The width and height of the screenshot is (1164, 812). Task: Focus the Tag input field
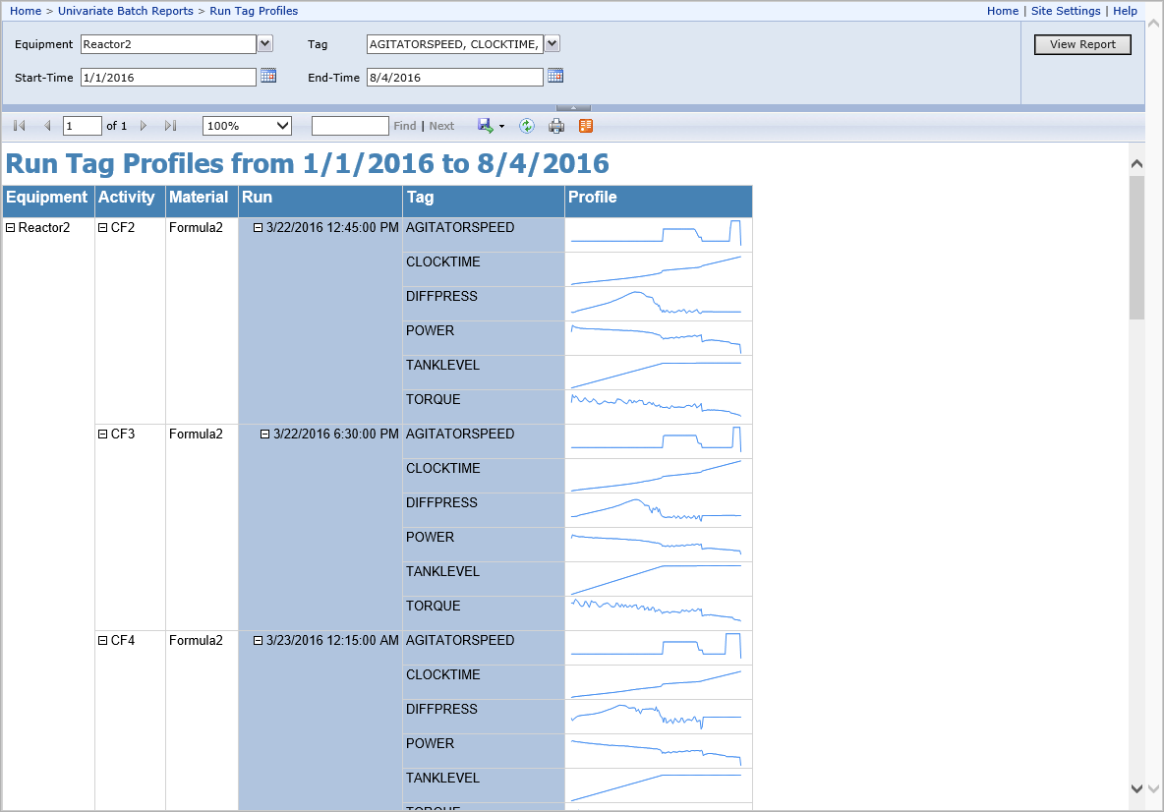coord(454,44)
